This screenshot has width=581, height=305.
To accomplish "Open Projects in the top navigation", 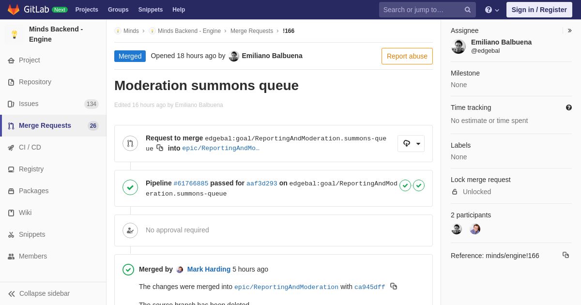I will coord(87,10).
